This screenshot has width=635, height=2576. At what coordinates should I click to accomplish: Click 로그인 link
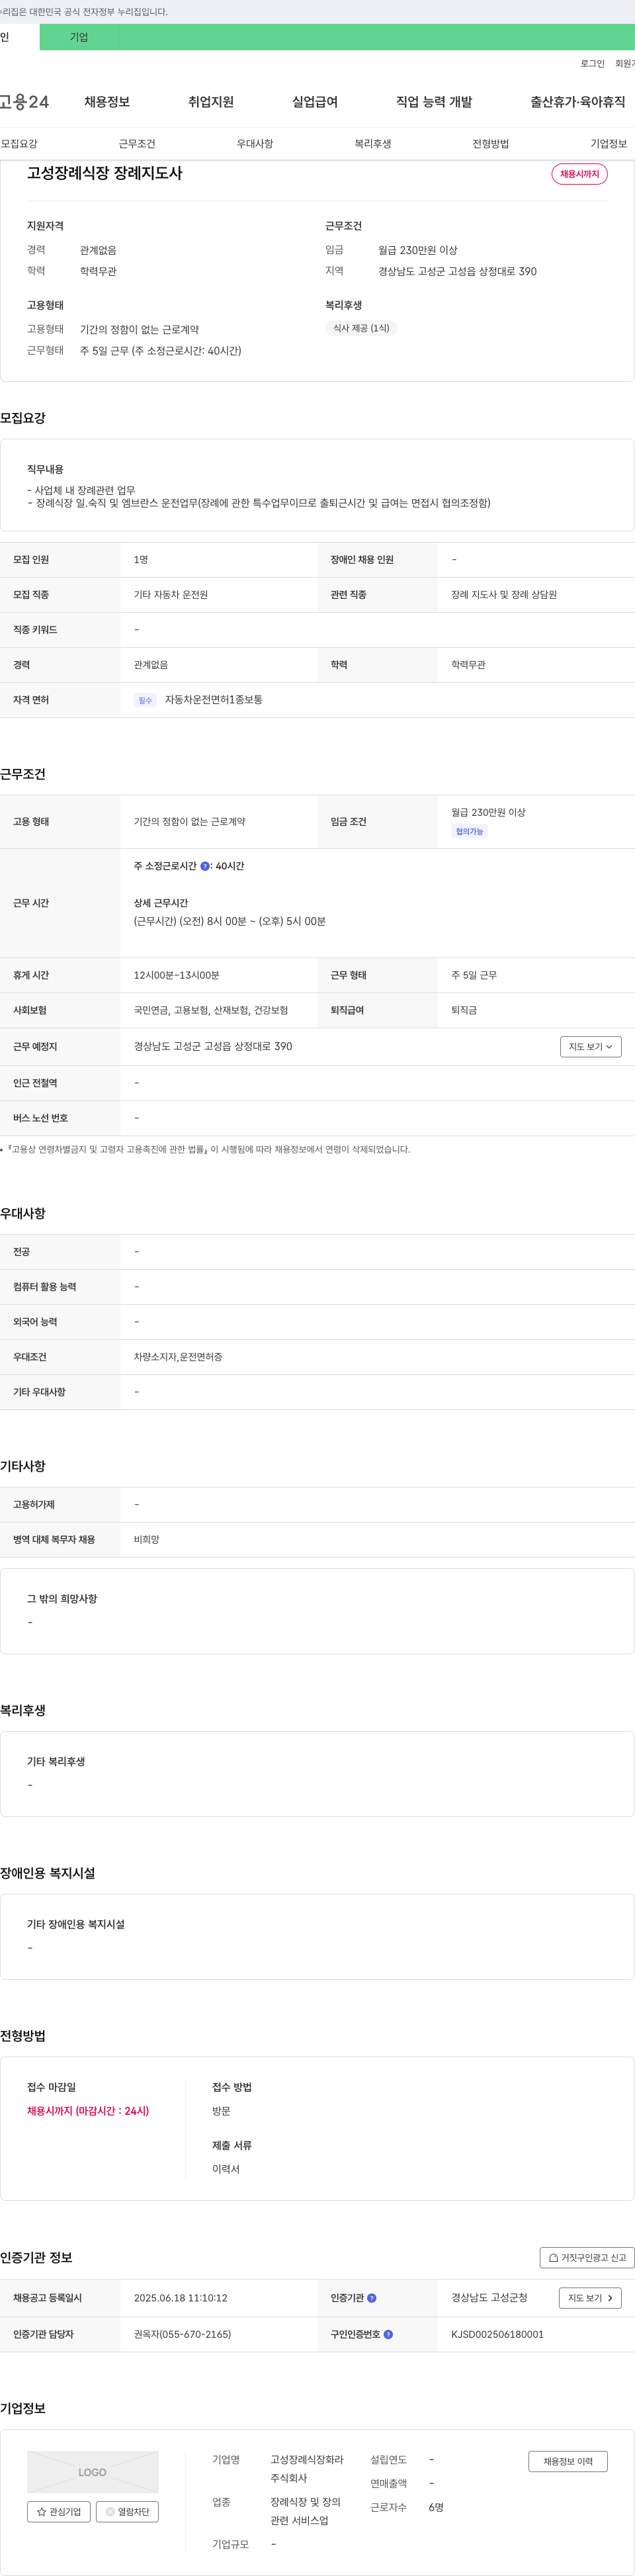coord(592,63)
